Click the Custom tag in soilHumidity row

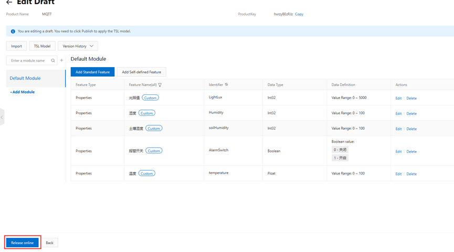(x=154, y=128)
